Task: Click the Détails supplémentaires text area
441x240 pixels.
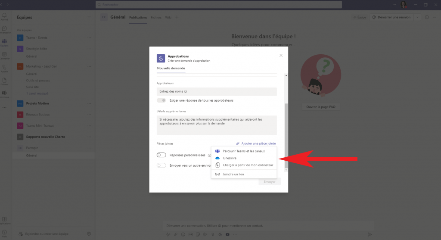Action: click(217, 125)
